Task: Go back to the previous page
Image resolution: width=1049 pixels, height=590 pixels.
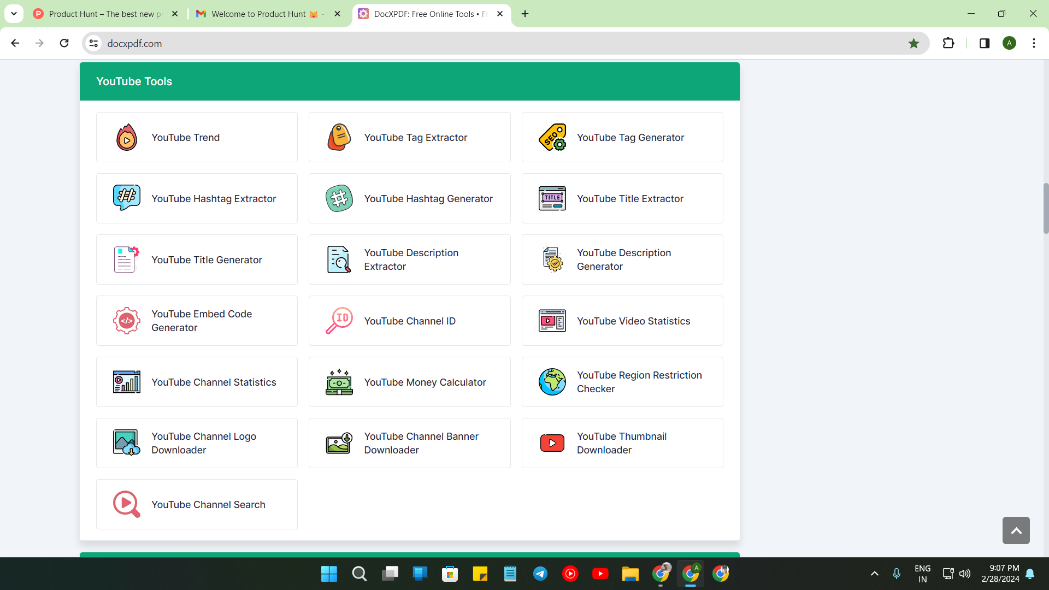Action: point(15,43)
